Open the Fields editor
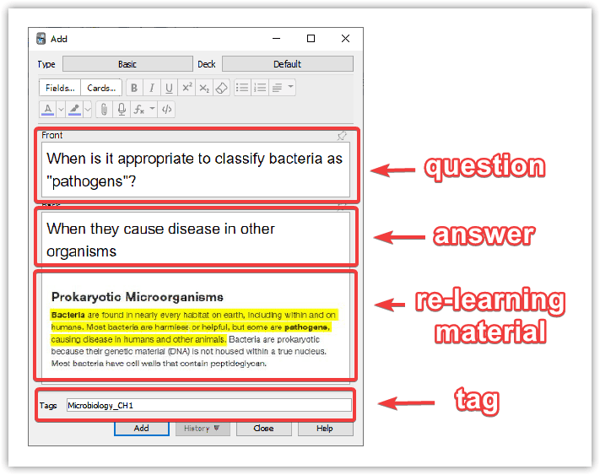Screen dimensions: 600x475 click(x=60, y=88)
